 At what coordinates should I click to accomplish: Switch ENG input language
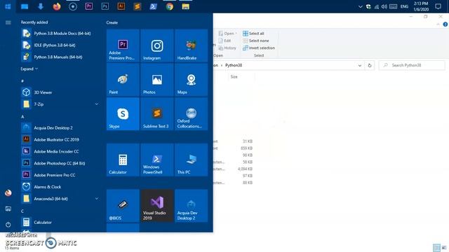[404, 6]
